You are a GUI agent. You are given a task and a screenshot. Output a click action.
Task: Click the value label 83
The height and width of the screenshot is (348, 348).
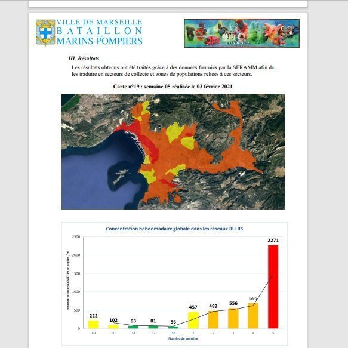[x=133, y=321]
